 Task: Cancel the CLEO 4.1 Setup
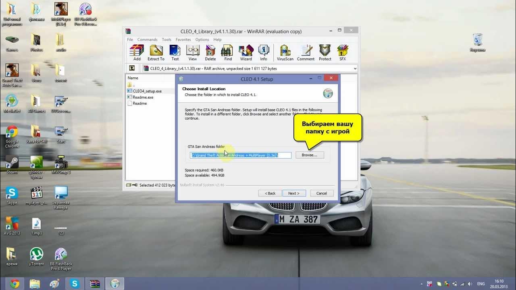click(322, 193)
